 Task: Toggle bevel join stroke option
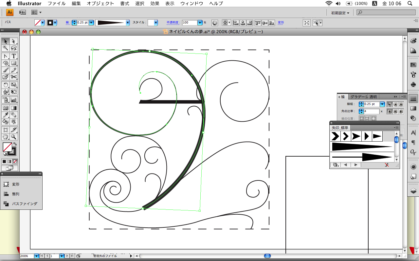[401, 112]
